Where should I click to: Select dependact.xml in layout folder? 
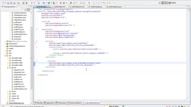(x=19, y=72)
